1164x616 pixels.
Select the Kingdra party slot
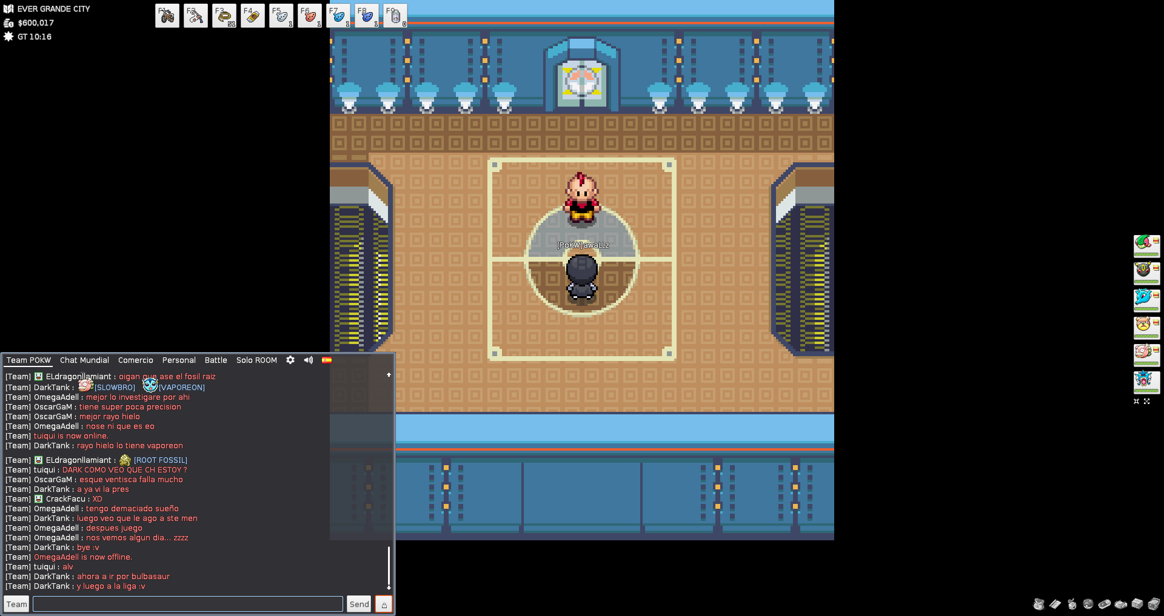(1146, 300)
